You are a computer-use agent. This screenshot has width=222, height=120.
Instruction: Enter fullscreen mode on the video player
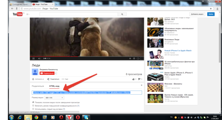pos(142,58)
